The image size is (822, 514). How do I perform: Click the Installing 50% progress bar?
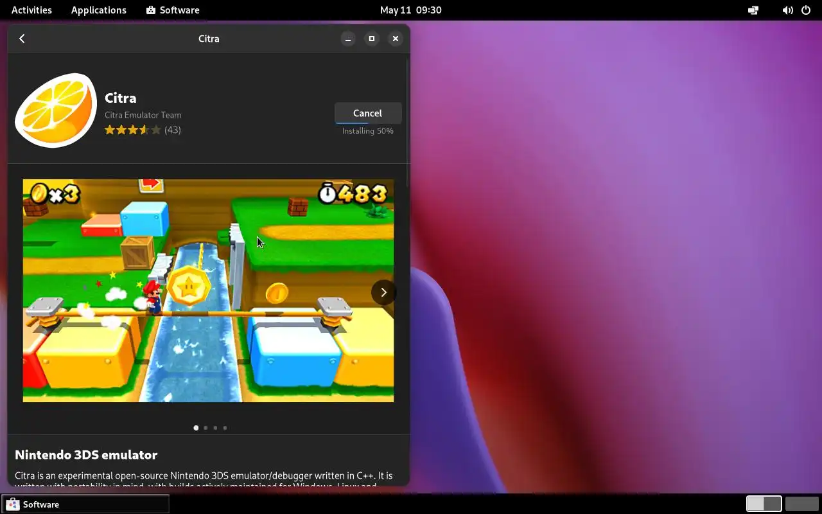point(368,122)
